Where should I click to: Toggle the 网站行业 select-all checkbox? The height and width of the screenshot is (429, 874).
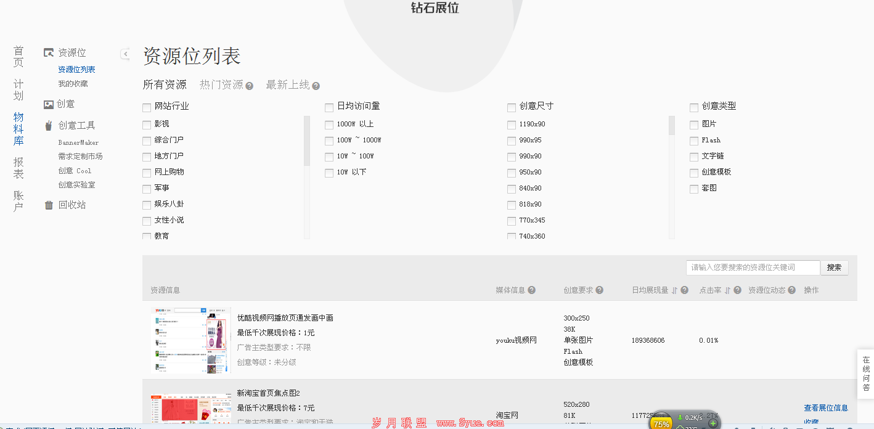(147, 108)
